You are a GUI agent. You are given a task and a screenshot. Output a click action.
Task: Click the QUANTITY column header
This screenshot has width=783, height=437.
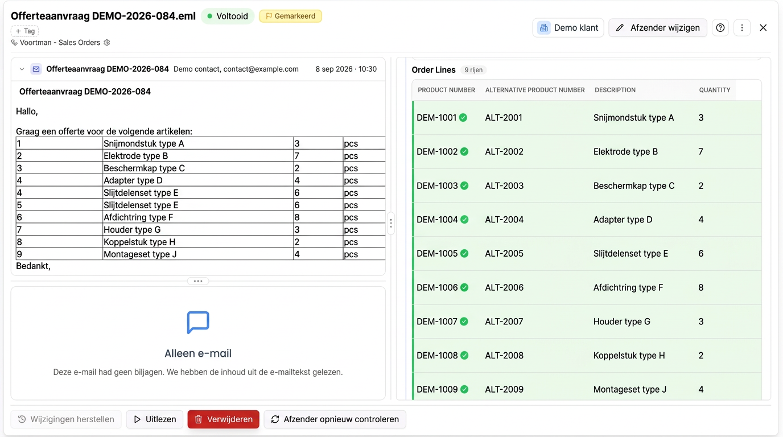click(715, 90)
